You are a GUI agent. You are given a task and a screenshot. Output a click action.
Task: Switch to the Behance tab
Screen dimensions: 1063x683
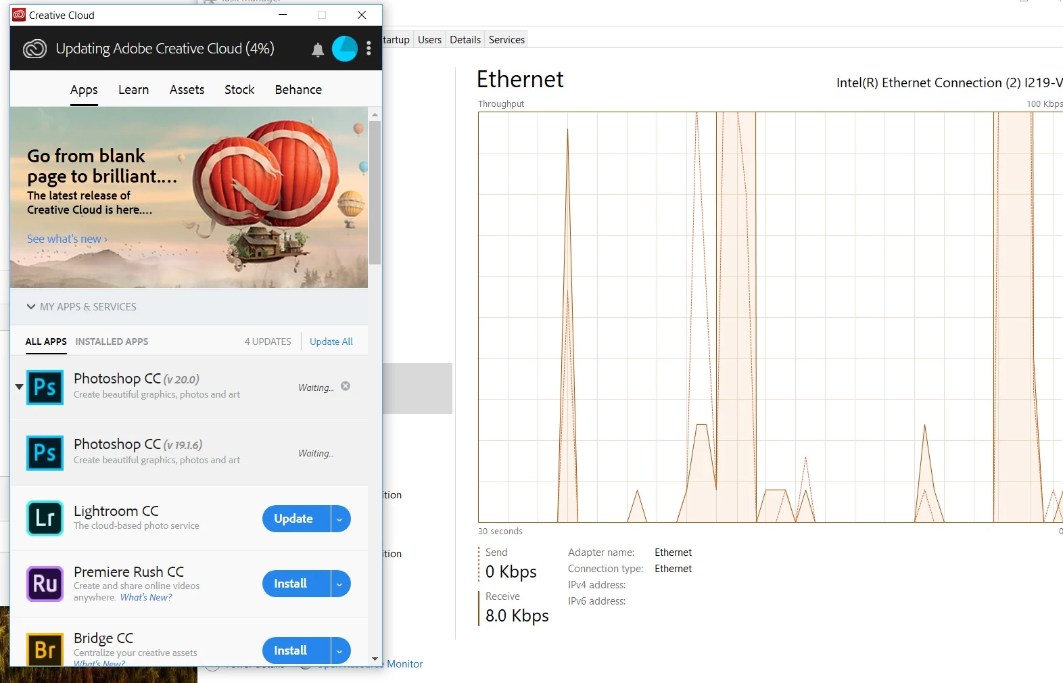[x=298, y=89]
